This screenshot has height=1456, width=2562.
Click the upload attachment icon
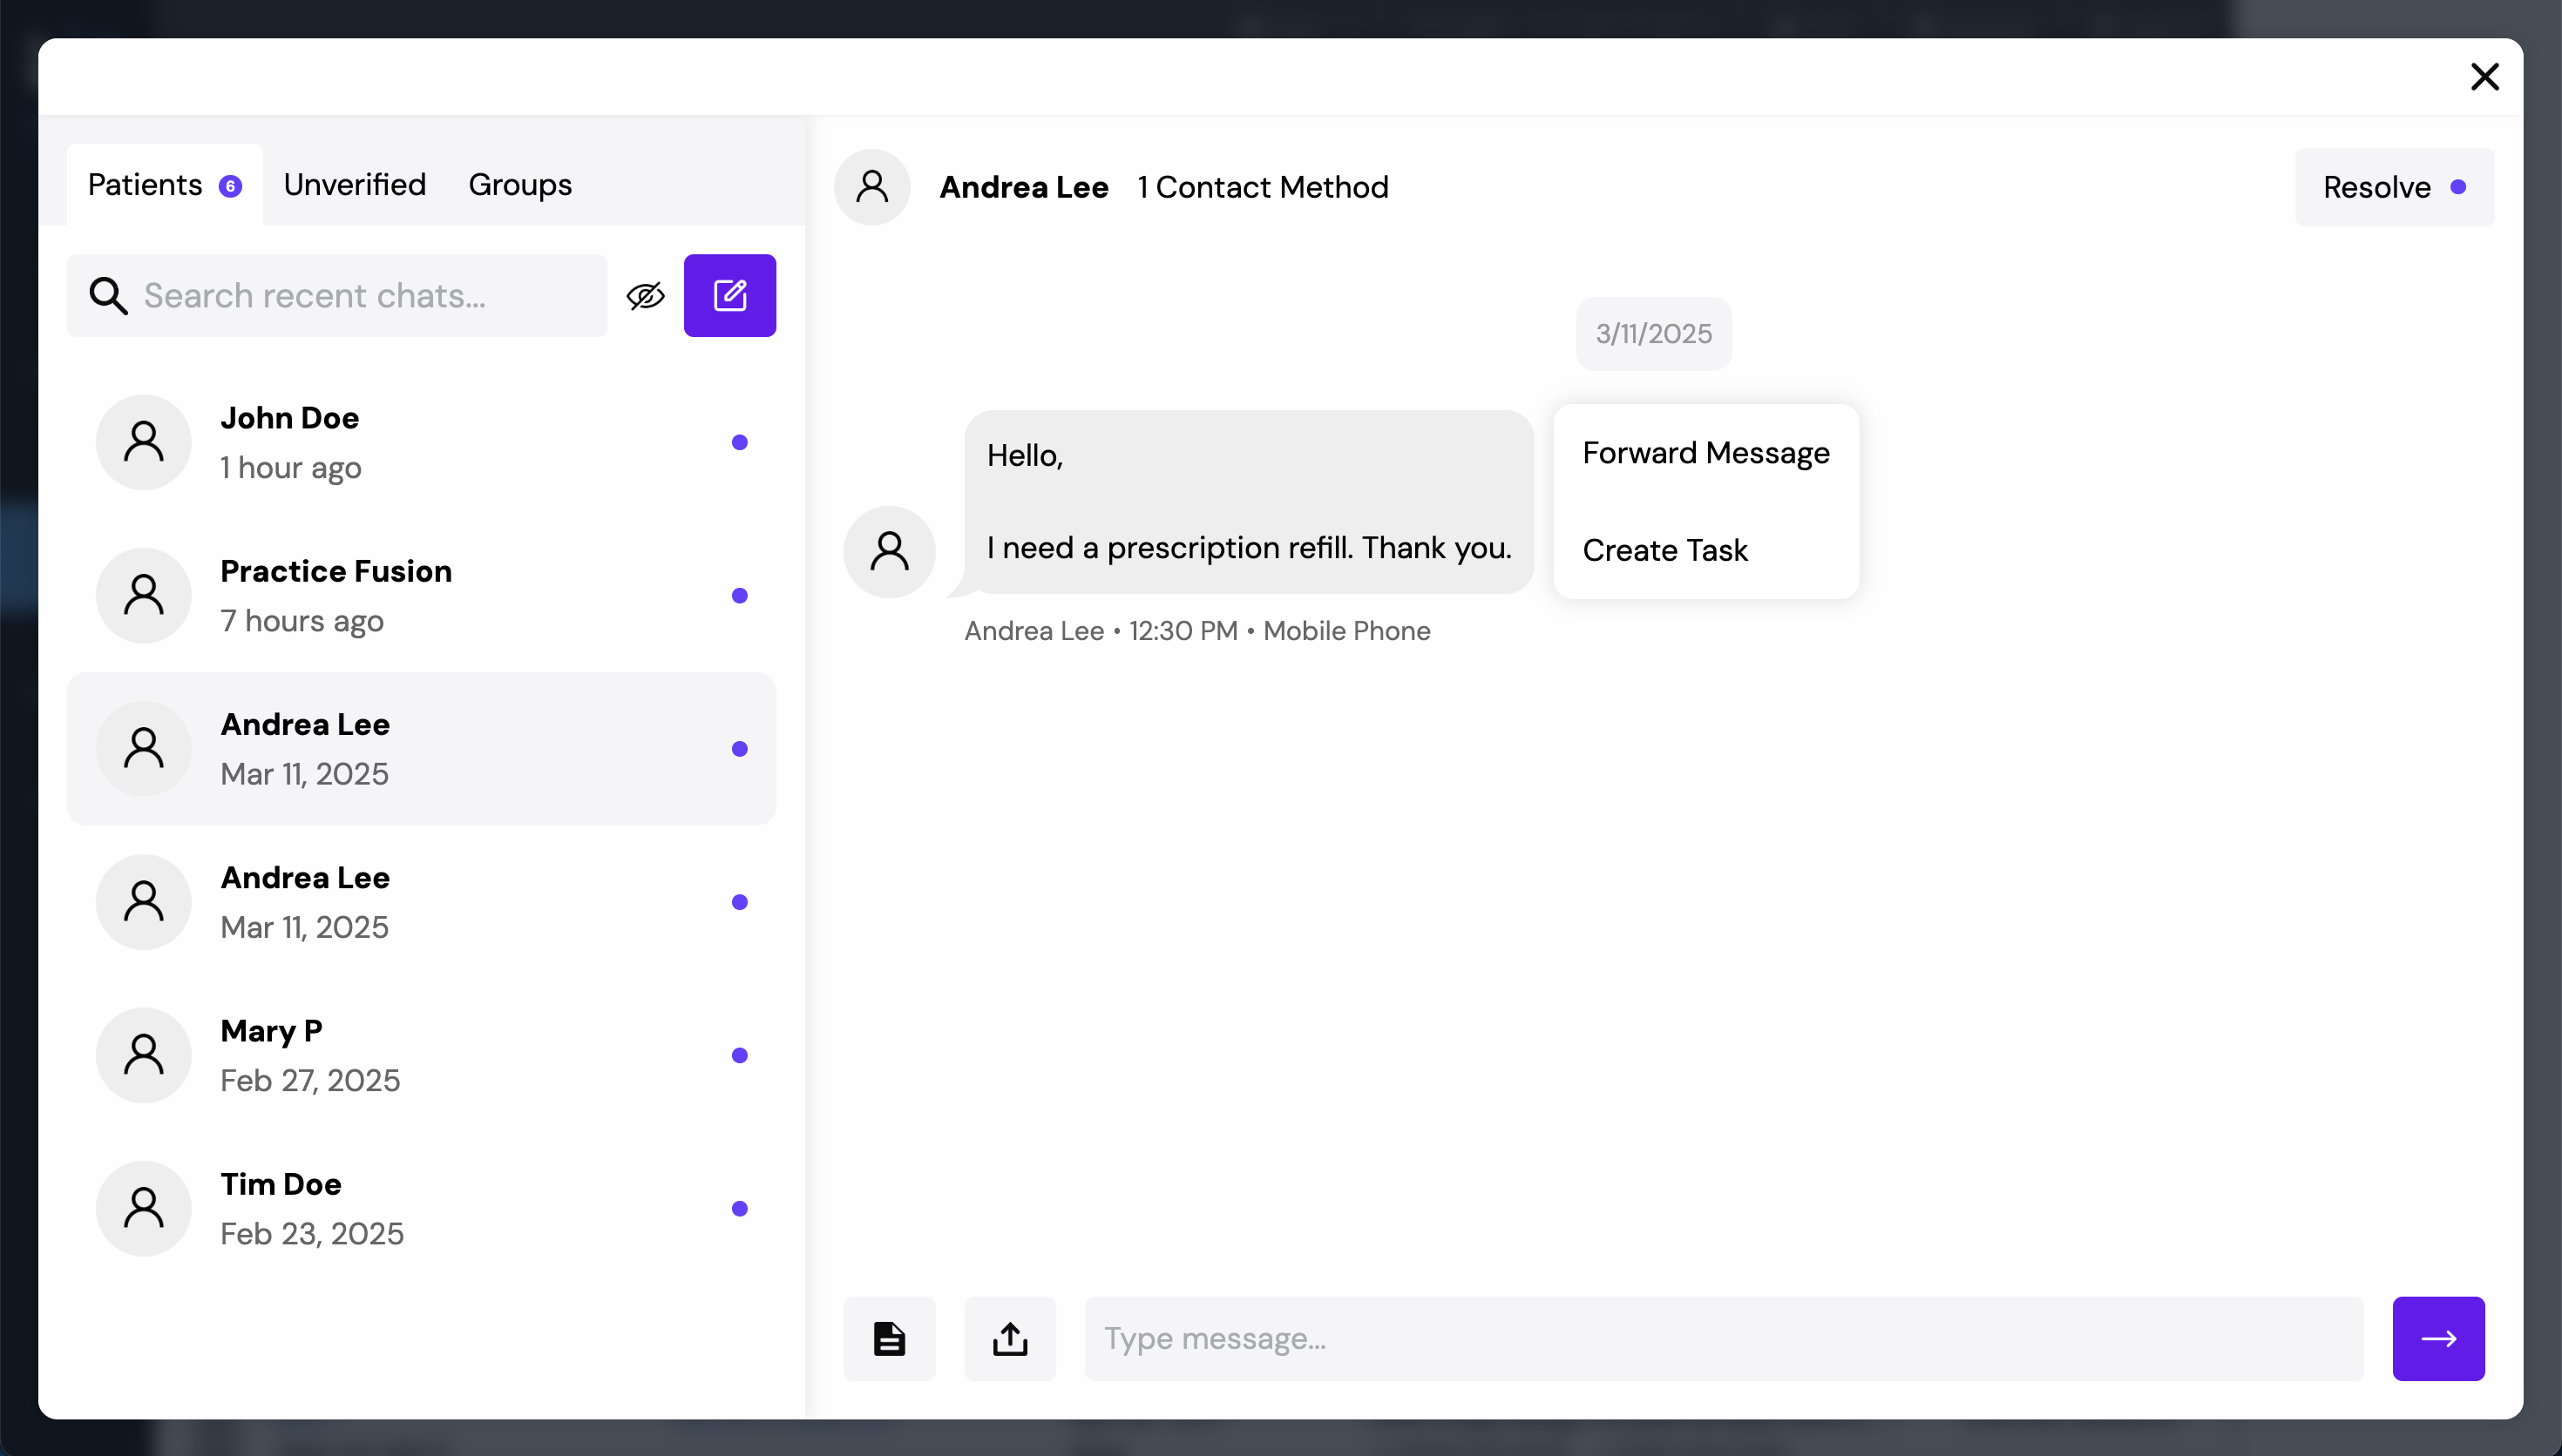tap(1009, 1338)
